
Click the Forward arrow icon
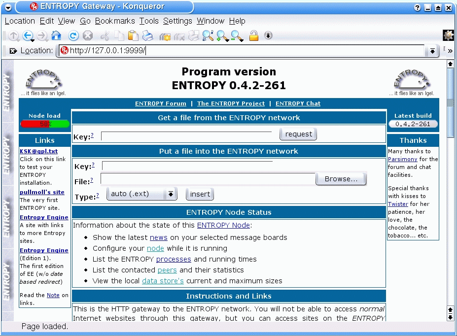(42, 36)
